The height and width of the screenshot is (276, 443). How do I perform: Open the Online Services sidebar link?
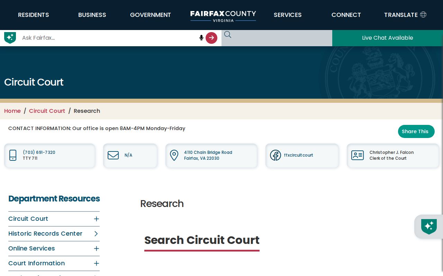(x=31, y=248)
